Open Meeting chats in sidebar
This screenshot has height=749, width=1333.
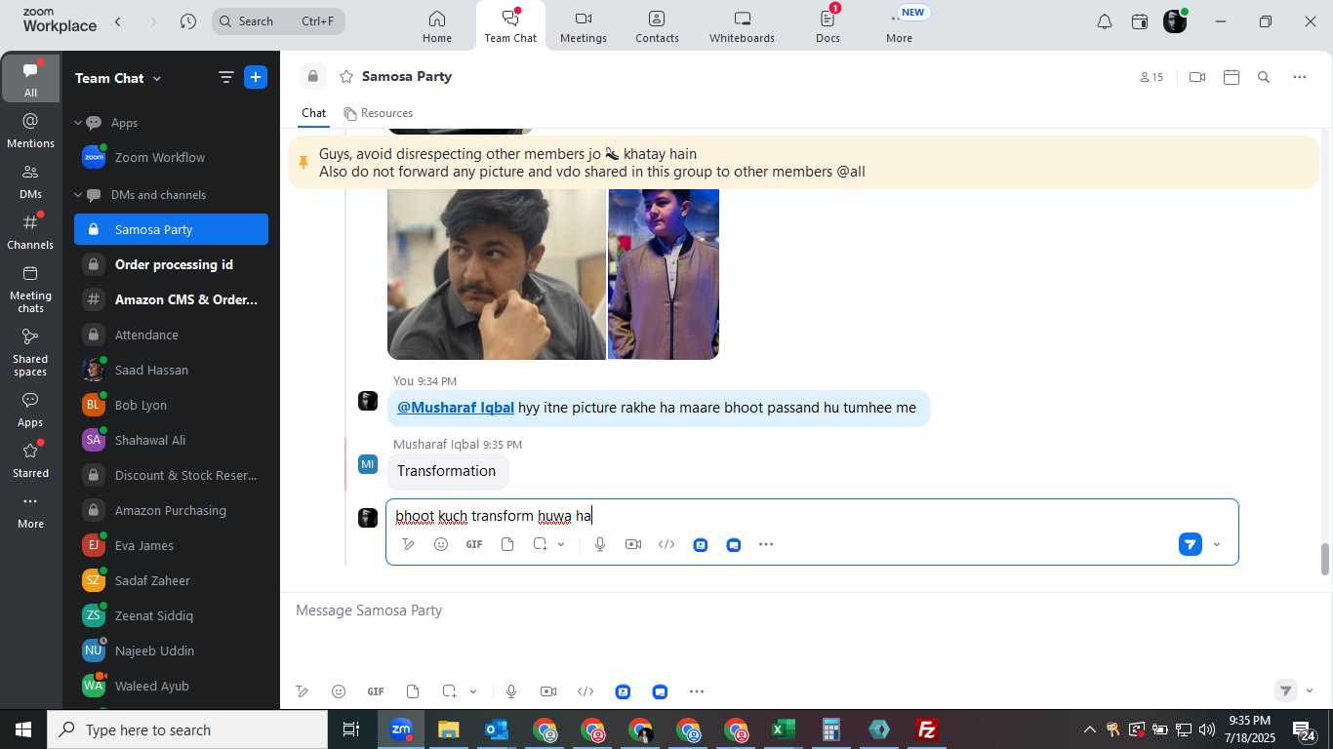(x=30, y=289)
